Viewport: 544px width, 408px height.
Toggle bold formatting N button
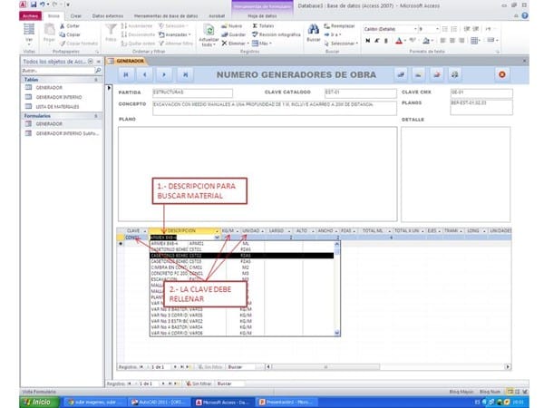pos(367,41)
